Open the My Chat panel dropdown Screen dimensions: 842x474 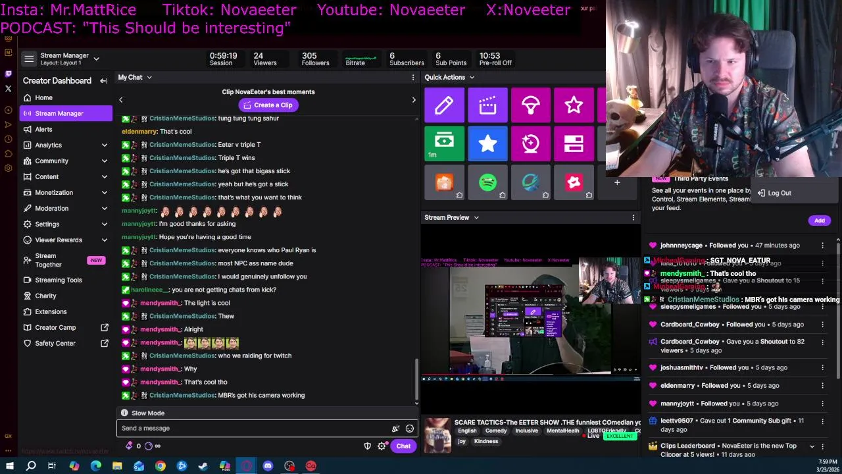point(149,78)
